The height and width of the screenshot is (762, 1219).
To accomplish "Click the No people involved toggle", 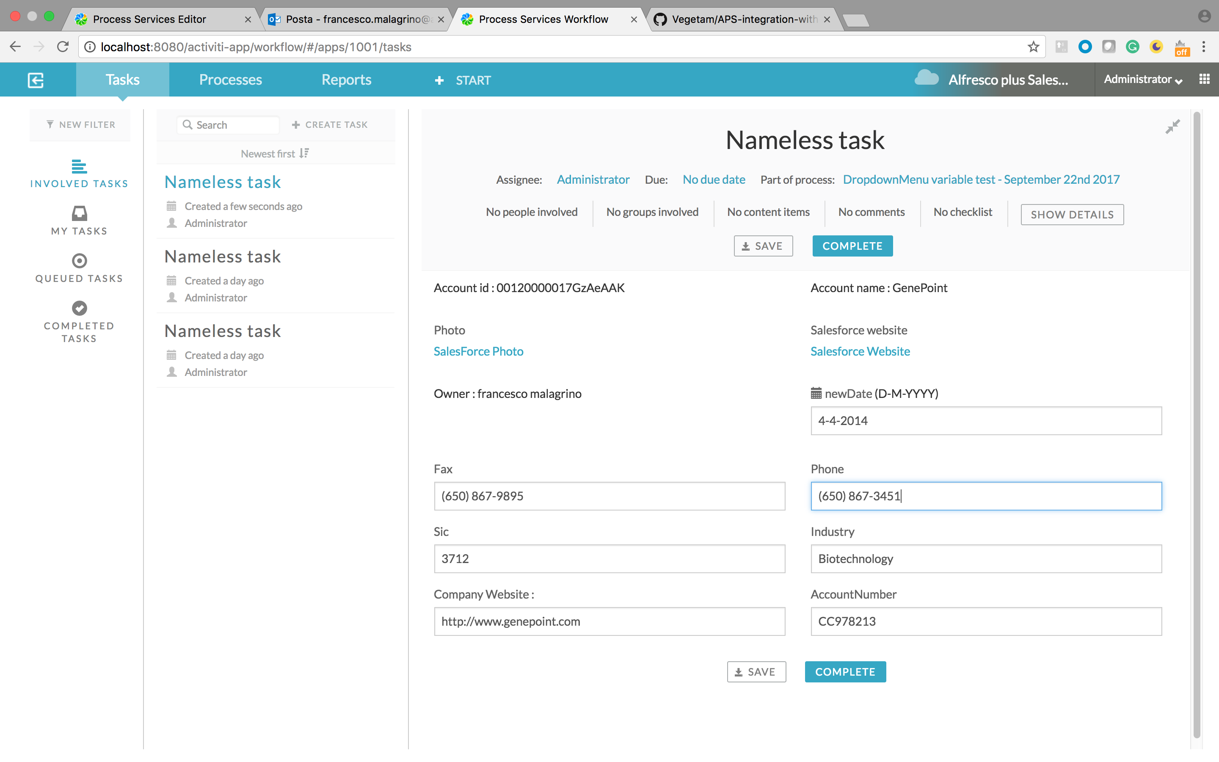I will click(x=530, y=212).
